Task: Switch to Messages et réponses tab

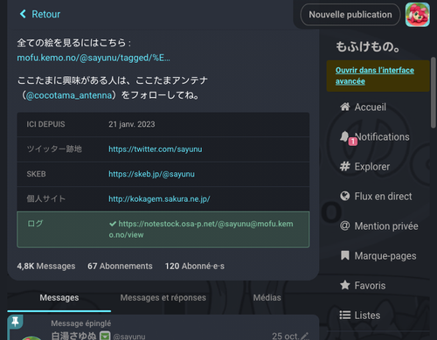Action: coord(163,298)
